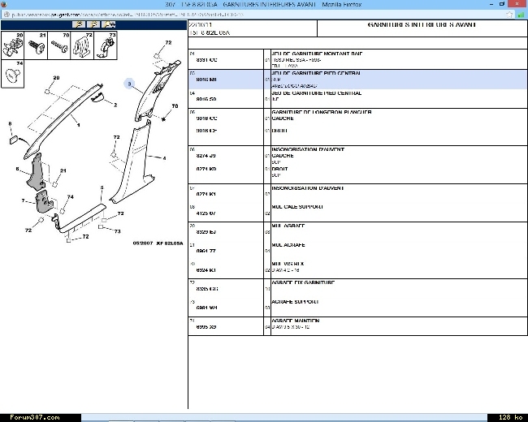The width and height of the screenshot is (528, 422).
Task: Click the green signal bars icon in address bar
Action: [521, 15]
